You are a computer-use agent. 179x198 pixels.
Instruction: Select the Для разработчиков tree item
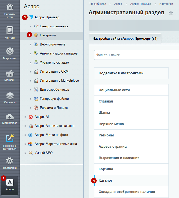pos(54,90)
